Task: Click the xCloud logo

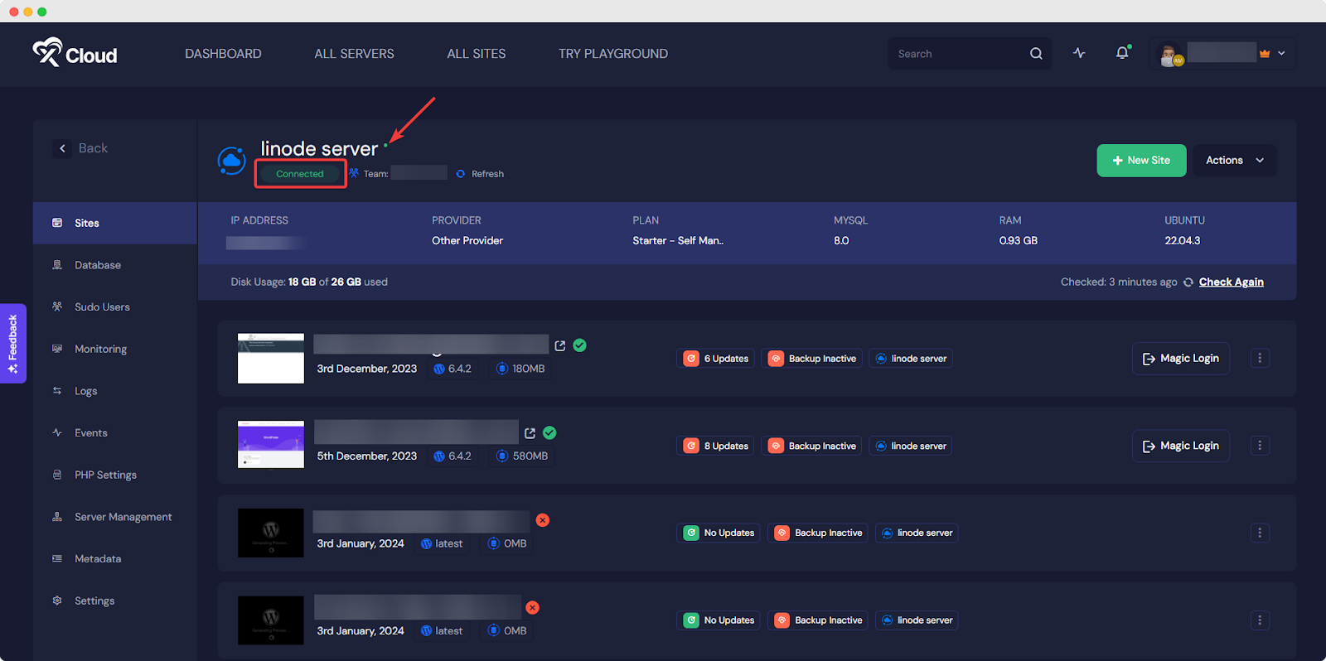Action: point(75,53)
